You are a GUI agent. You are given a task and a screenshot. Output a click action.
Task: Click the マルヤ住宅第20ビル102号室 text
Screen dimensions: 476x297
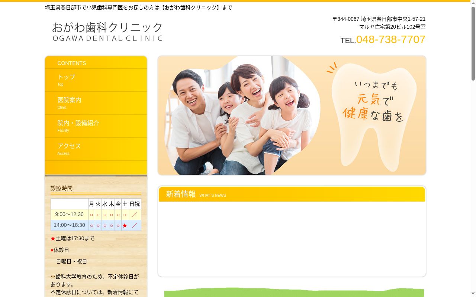tap(392, 27)
